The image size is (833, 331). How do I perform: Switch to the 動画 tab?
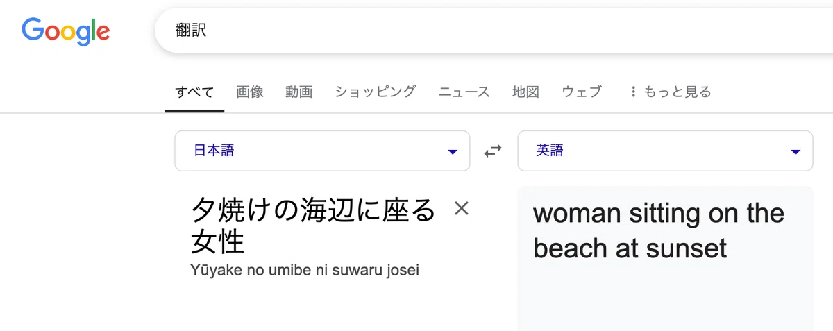pos(299,92)
